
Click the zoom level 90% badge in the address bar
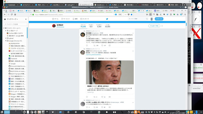coord(120,15)
